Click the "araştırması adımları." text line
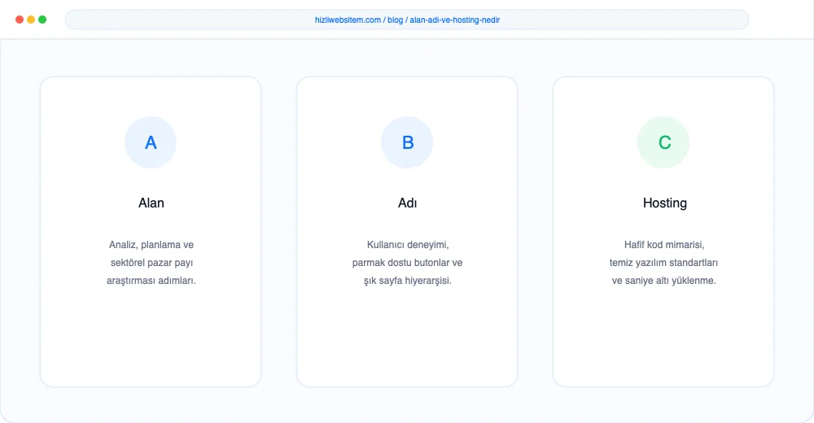 coord(151,281)
